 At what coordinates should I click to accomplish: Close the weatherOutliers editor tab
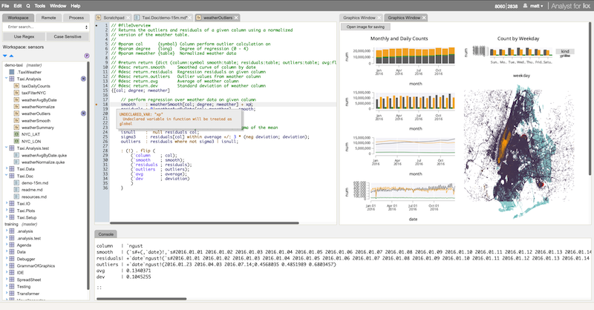[236, 18]
